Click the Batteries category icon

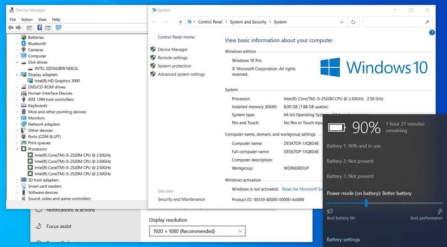pyautogui.click(x=24, y=37)
